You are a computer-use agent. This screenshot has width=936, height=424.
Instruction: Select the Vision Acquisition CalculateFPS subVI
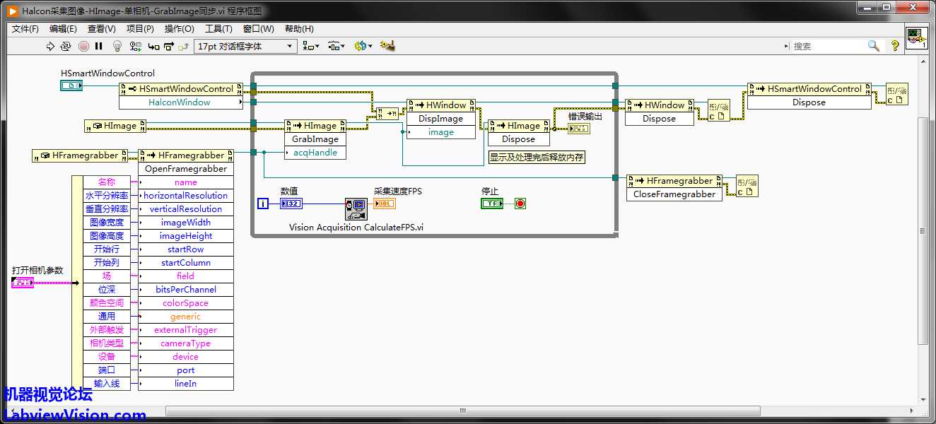pyautogui.click(x=356, y=208)
